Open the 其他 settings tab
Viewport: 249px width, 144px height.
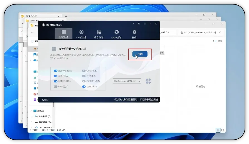(134, 34)
